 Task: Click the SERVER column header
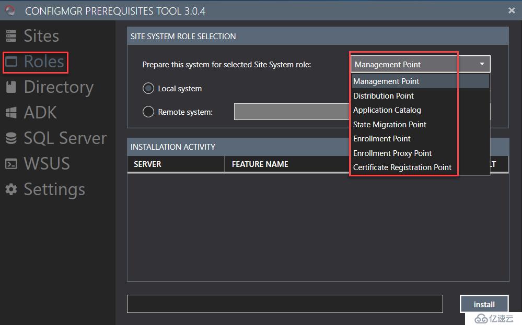click(x=176, y=164)
